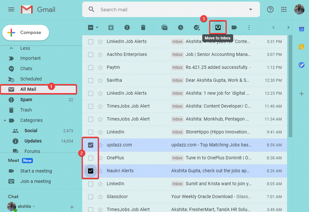Show search options dropdown in search bar
This screenshot has width=309, height=212.
(250, 10)
